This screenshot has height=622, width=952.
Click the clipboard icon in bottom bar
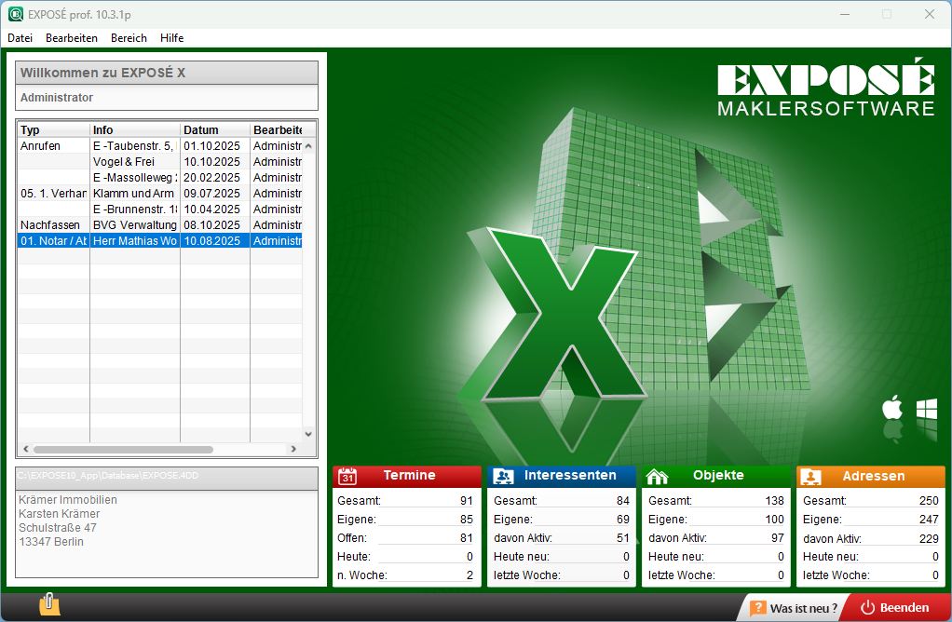tap(49, 605)
